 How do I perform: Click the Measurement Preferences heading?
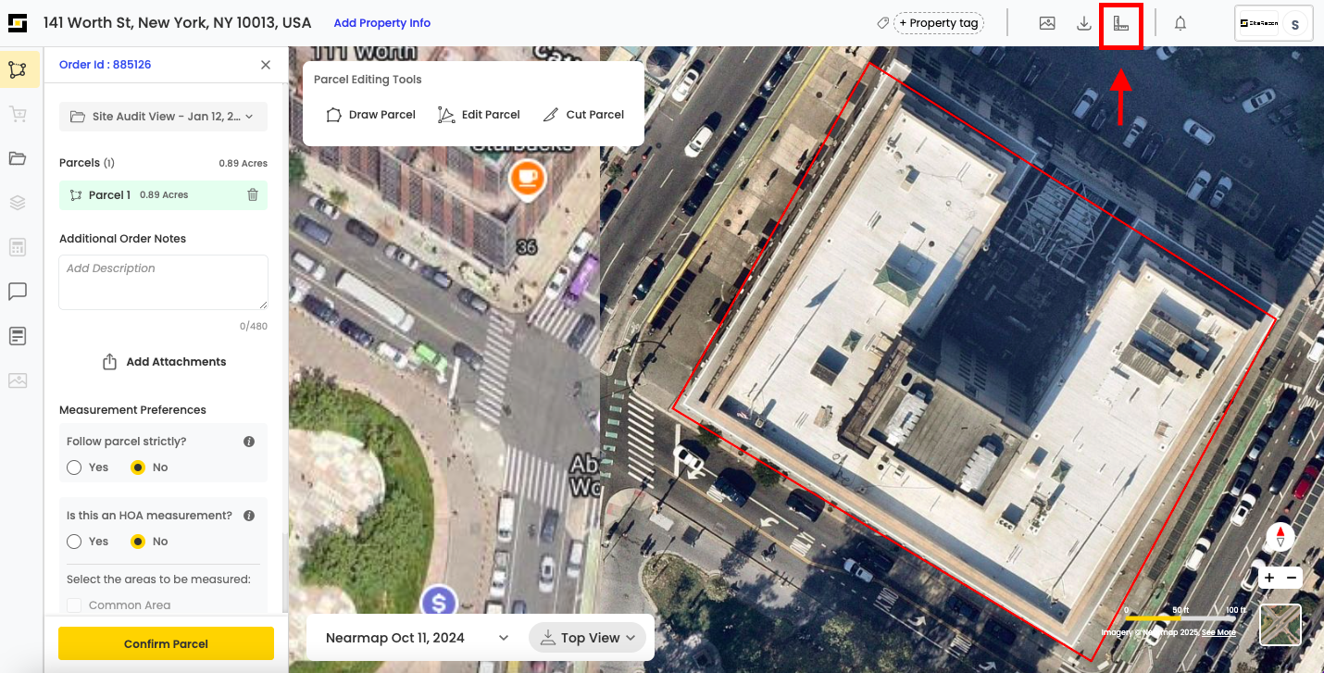click(x=132, y=410)
